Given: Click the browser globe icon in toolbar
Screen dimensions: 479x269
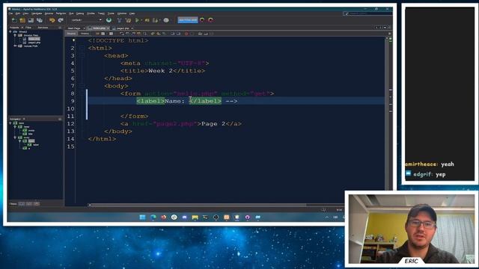Looking at the screenshot, I should pos(109,20).
